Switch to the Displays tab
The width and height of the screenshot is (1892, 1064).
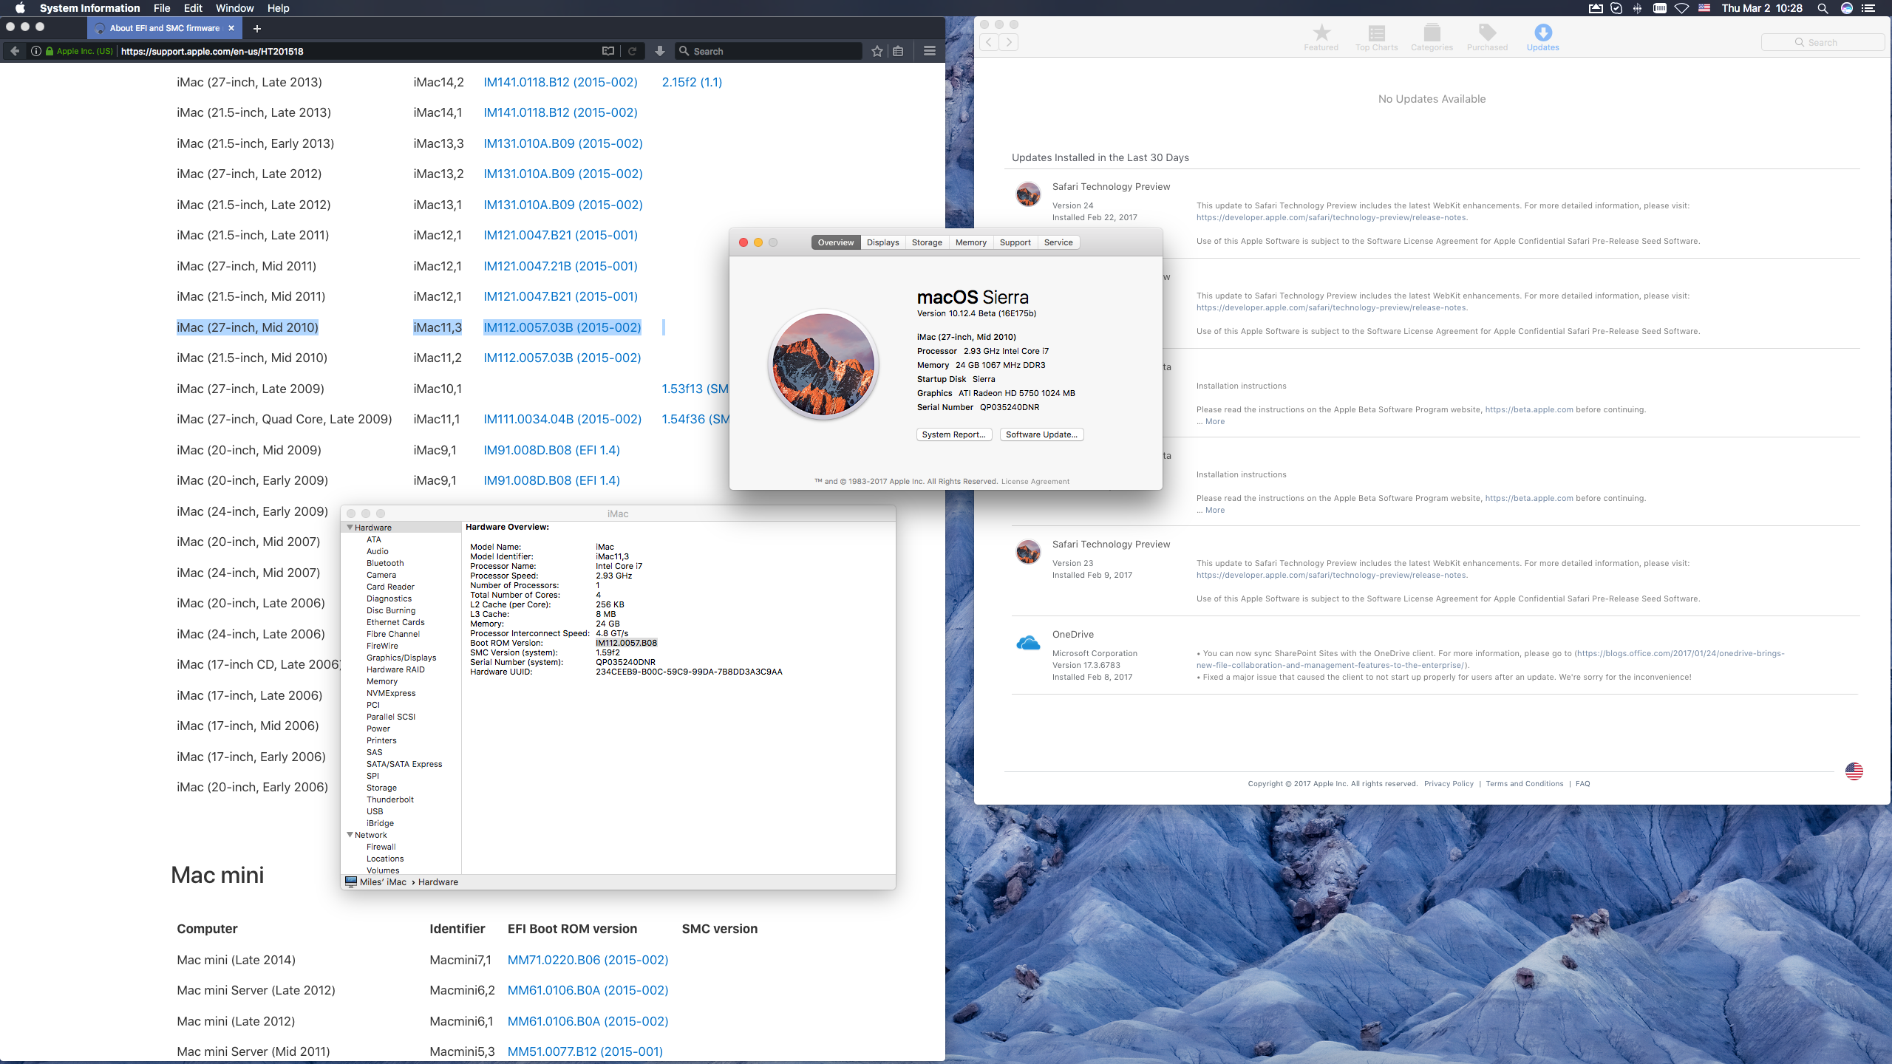click(x=883, y=242)
